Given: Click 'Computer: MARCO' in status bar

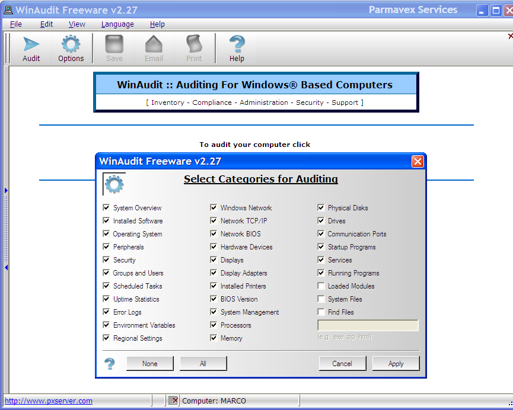Looking at the screenshot, I should point(214,401).
